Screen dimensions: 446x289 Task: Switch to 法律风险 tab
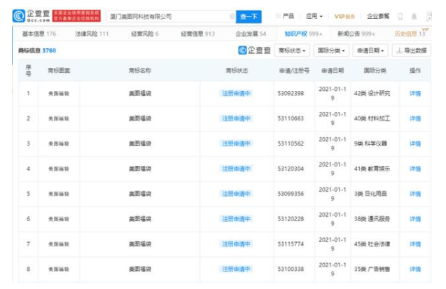(x=92, y=34)
